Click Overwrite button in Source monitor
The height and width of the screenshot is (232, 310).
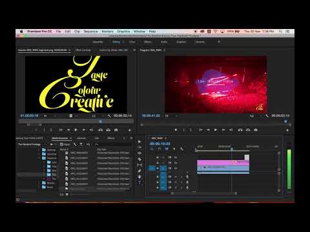pyautogui.click(x=108, y=130)
